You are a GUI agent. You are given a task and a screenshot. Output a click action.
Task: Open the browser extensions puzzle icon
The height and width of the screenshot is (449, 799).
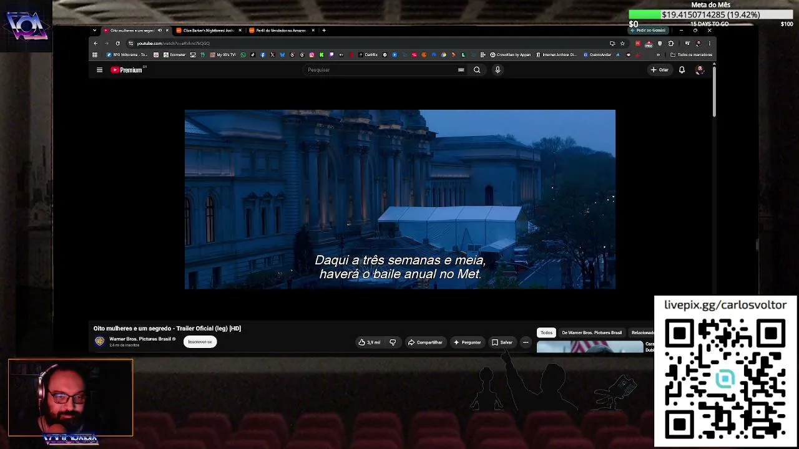(x=671, y=43)
